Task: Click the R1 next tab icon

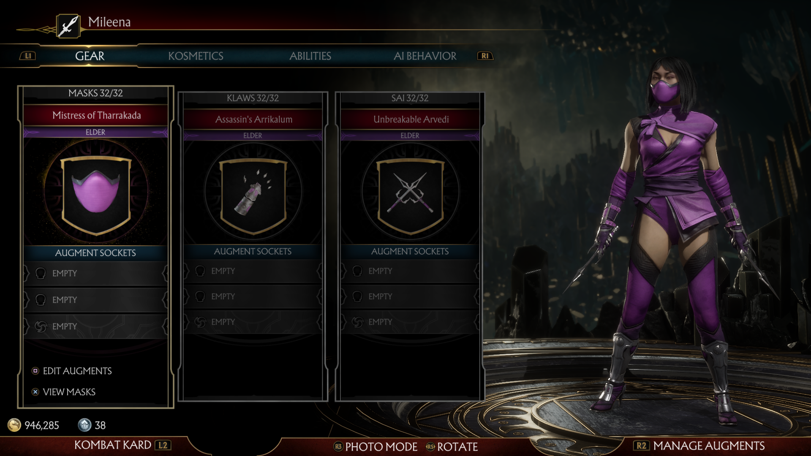Action: 485,56
